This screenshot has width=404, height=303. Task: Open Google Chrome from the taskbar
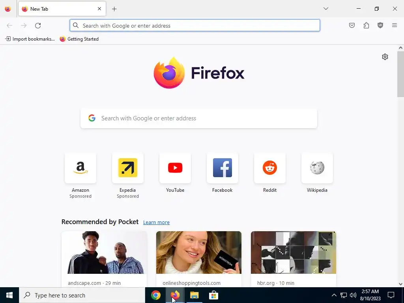[155, 295]
